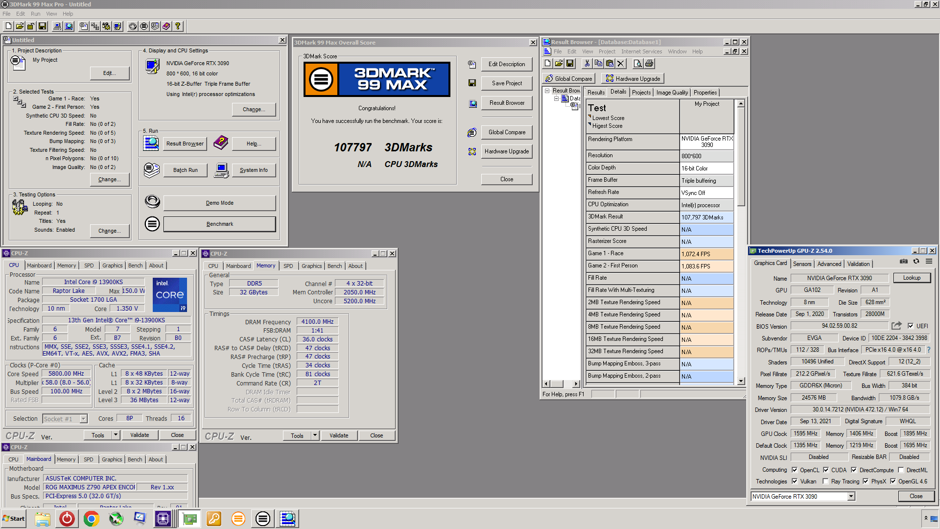Click the Global Compare button in Result Browser
The width and height of the screenshot is (940, 529).
569,78
